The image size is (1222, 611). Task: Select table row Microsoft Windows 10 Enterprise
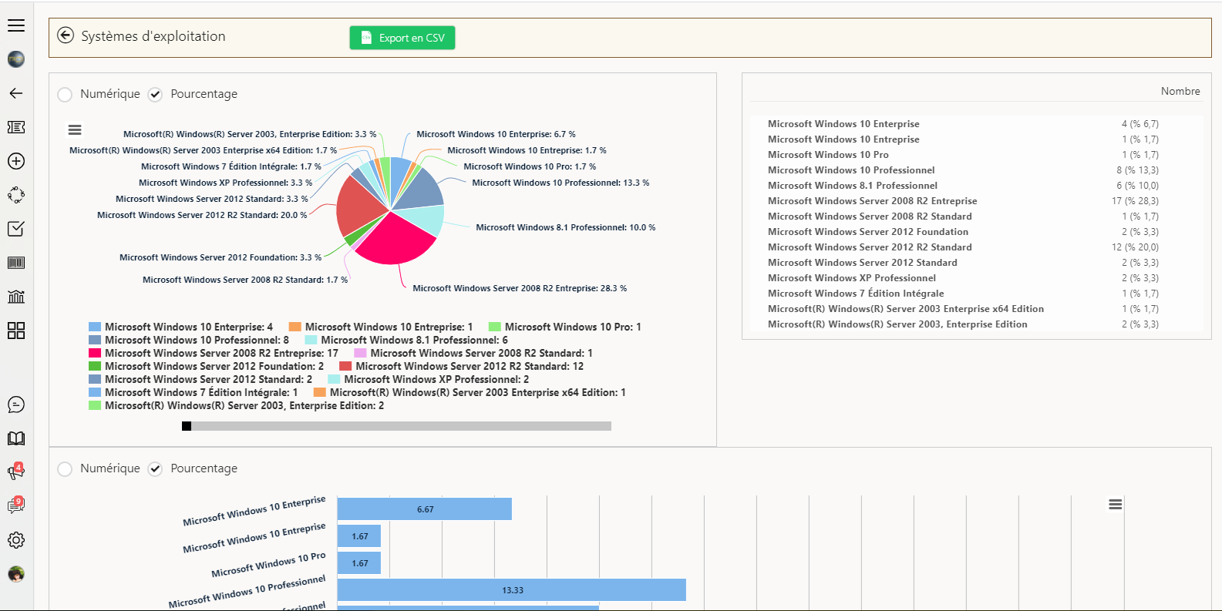(x=976, y=123)
